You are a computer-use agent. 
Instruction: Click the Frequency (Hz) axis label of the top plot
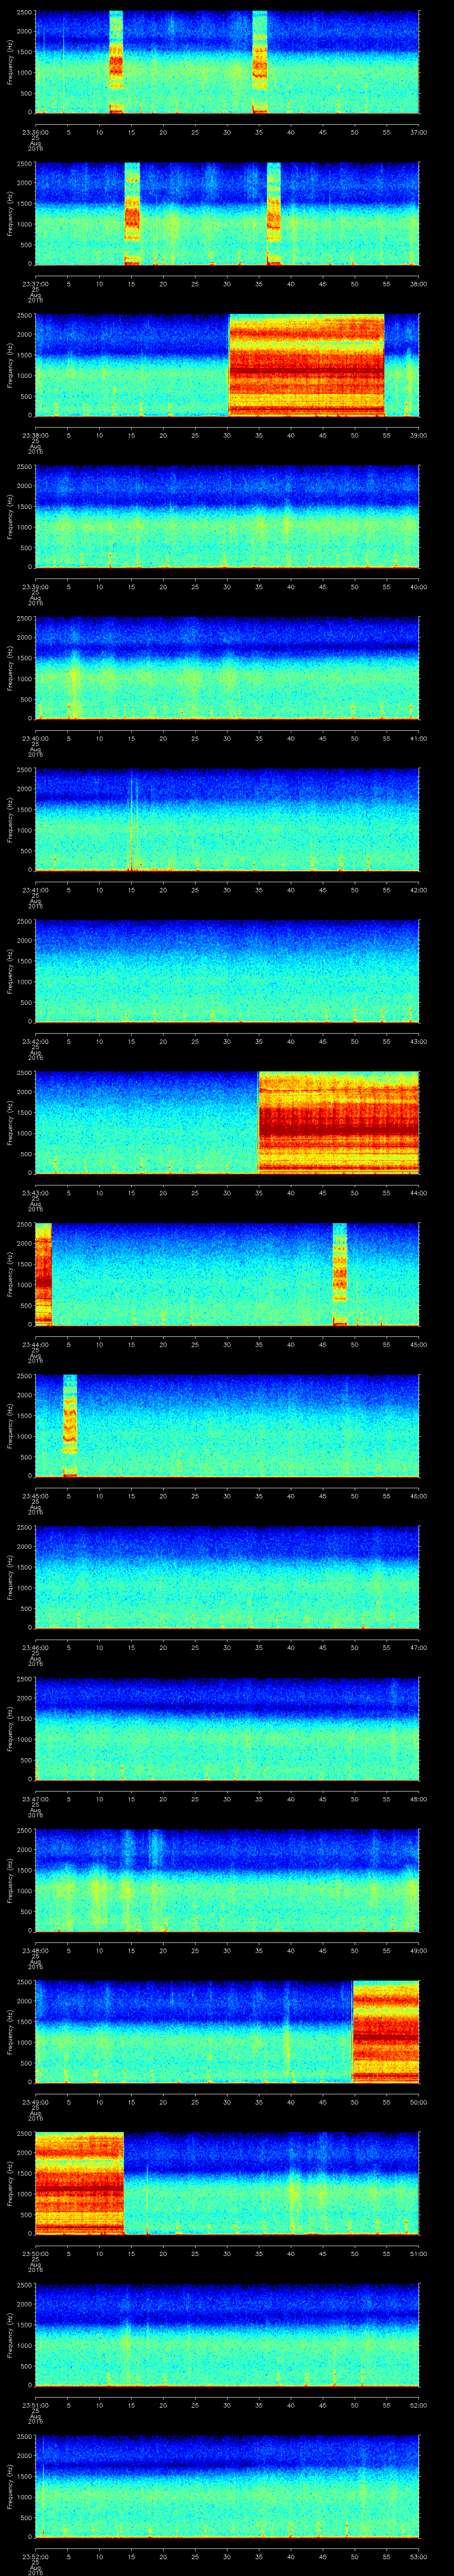click(x=11, y=62)
